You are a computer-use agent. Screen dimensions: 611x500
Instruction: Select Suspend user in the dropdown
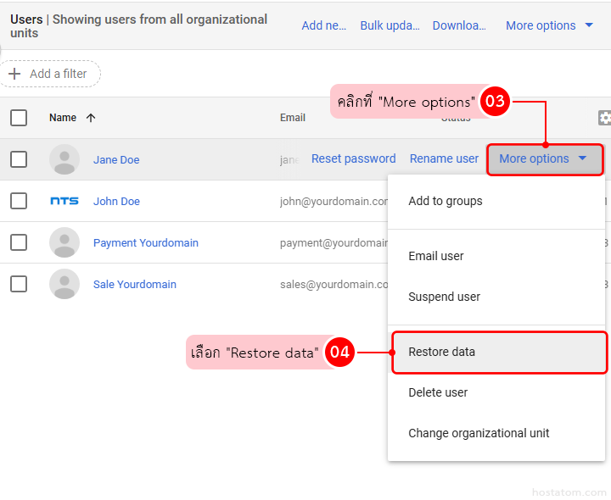pos(444,297)
